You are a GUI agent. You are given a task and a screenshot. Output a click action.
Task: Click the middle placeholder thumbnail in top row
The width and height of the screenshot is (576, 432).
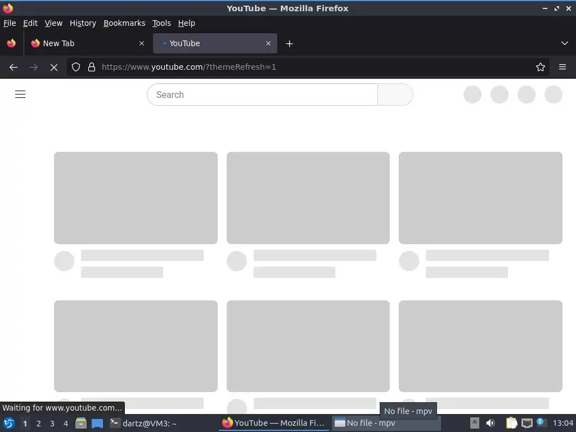click(308, 198)
